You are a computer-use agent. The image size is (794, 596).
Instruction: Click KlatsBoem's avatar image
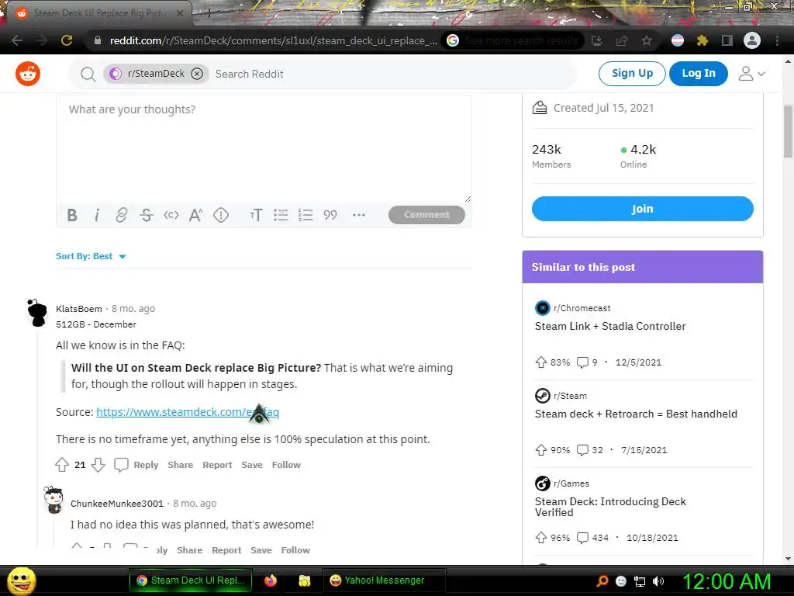(37, 313)
